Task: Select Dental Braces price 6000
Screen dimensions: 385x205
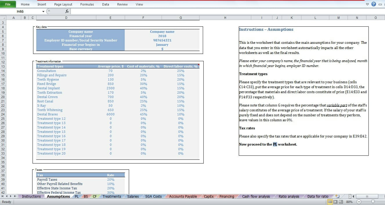Action: click(x=111, y=114)
